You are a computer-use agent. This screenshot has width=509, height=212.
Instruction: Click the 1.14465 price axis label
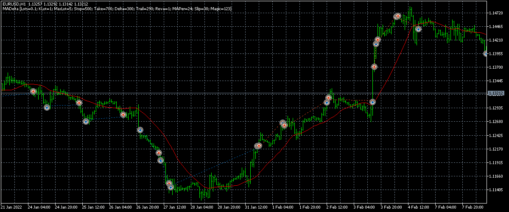pyautogui.click(x=496, y=27)
